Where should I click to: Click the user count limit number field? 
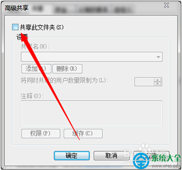(x=144, y=82)
